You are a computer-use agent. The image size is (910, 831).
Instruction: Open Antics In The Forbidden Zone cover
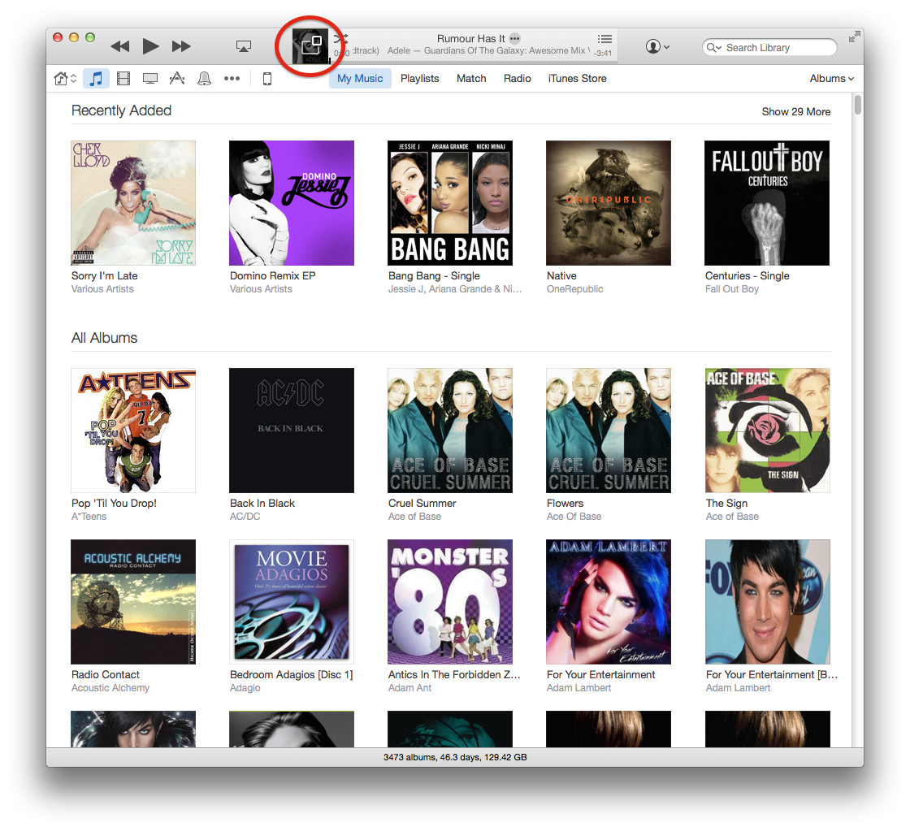tap(450, 602)
